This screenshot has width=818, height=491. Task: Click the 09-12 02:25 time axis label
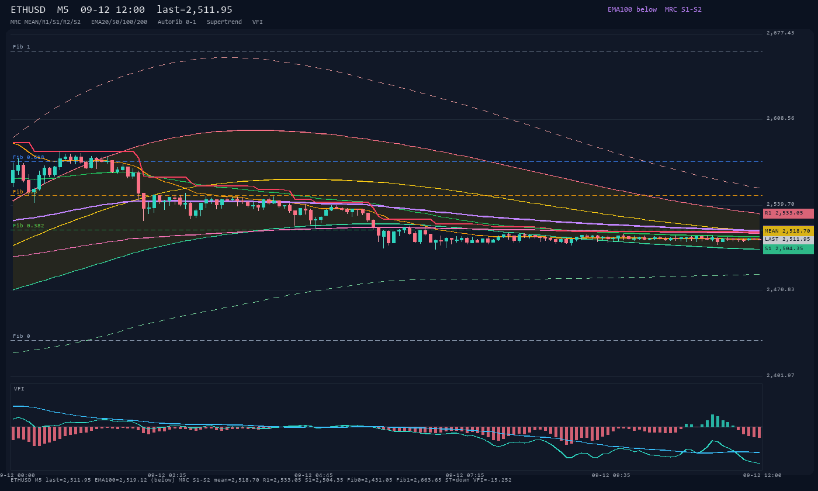tap(167, 475)
